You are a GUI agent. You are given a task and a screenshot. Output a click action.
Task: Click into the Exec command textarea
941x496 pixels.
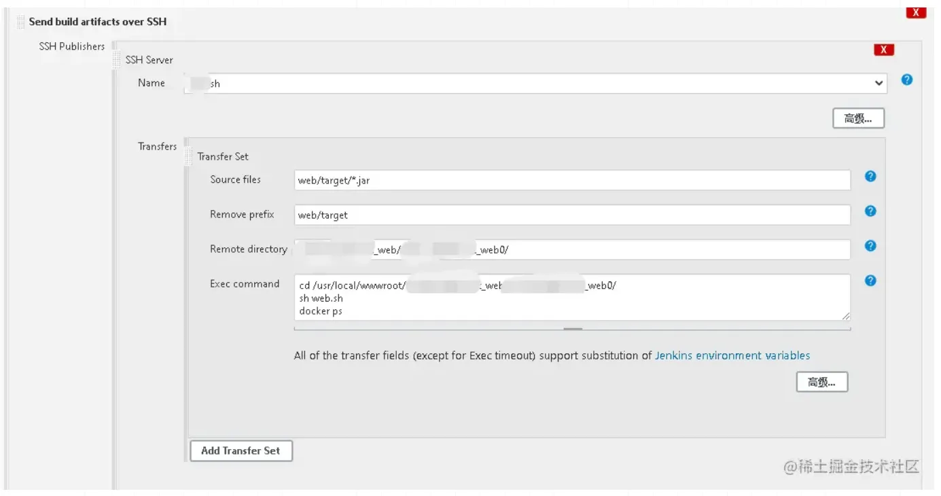point(572,298)
